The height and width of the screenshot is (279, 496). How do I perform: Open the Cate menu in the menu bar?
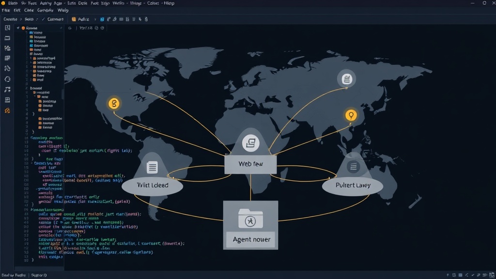[x=29, y=10]
